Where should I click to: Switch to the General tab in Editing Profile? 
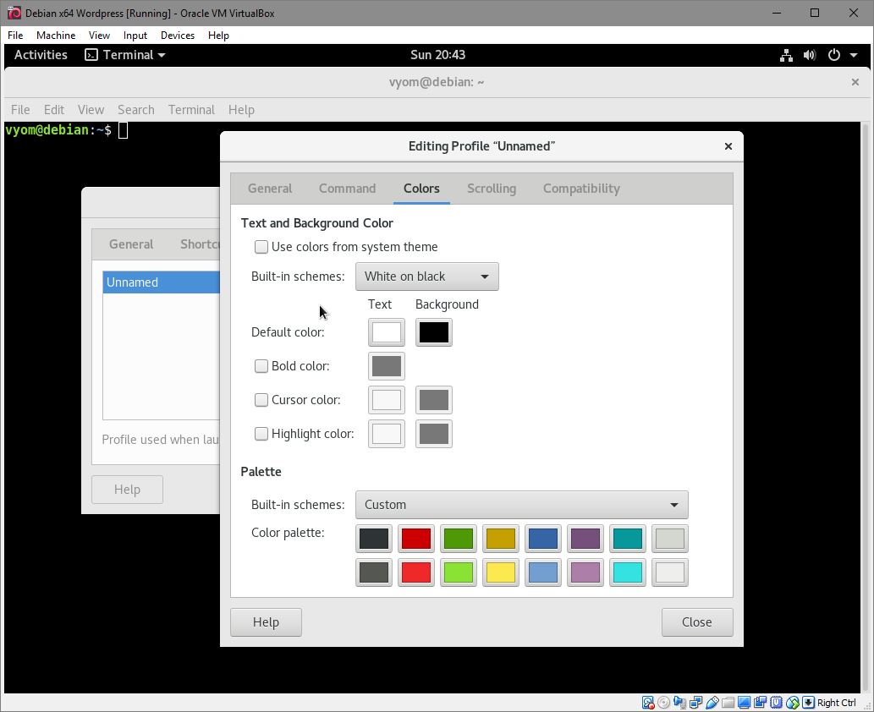click(x=270, y=189)
